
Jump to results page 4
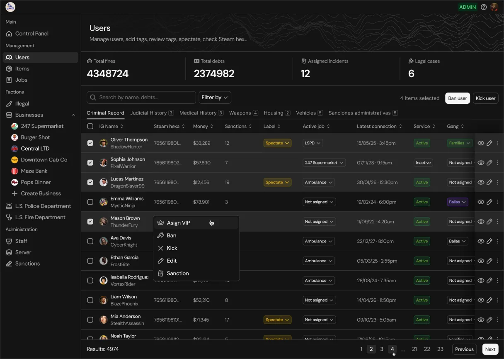coord(392,349)
